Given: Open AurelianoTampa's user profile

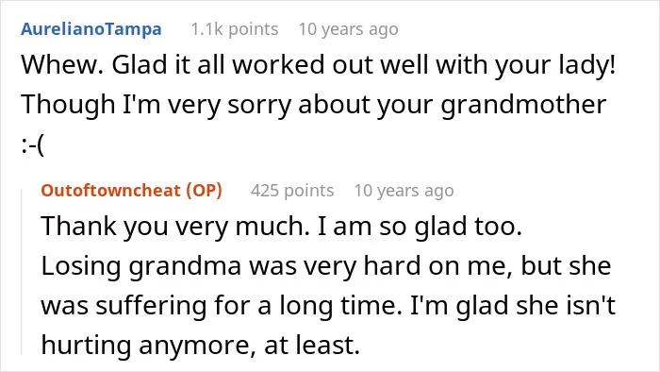Looking at the screenshot, I should click(x=91, y=29).
